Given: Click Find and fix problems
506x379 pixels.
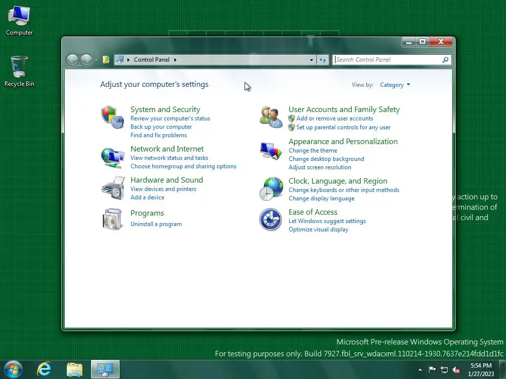Looking at the screenshot, I should [159, 135].
